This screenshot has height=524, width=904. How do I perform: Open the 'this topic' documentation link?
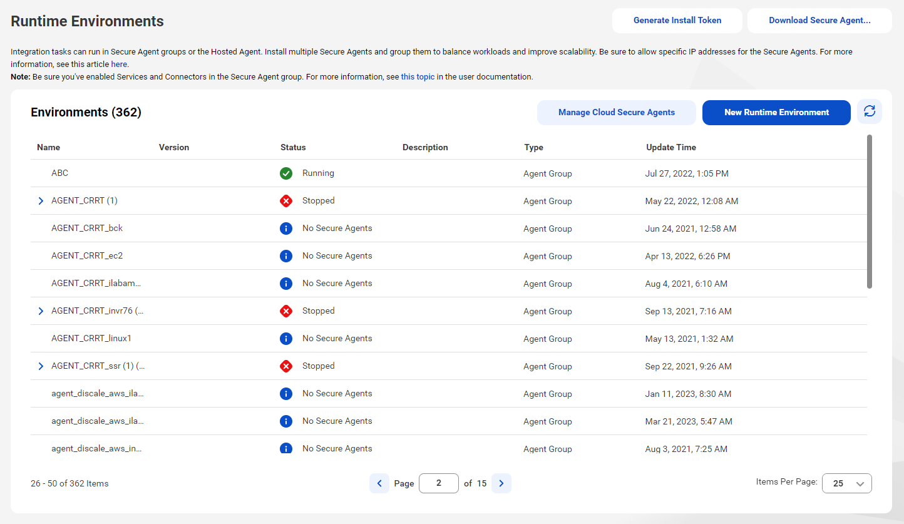click(418, 77)
